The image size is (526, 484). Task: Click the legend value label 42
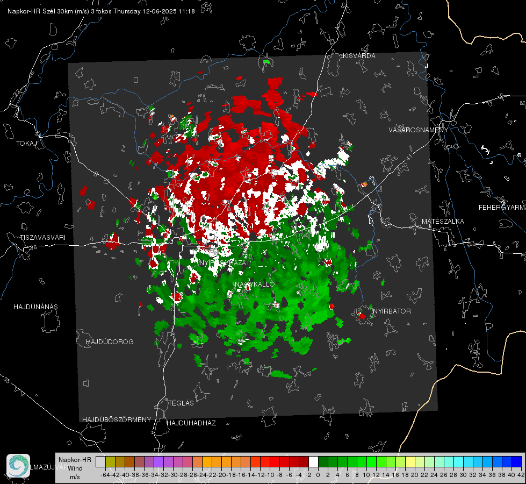521,475
